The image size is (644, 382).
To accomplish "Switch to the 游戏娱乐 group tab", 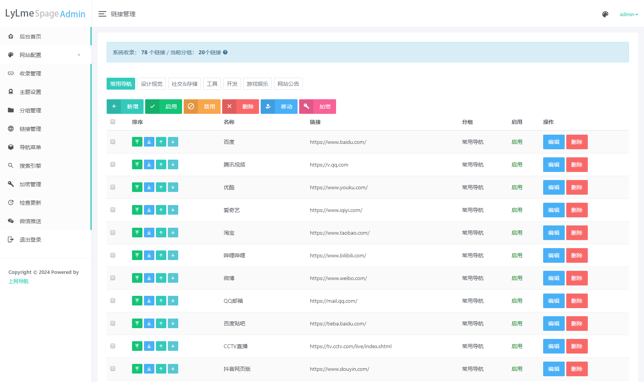I will click(257, 83).
